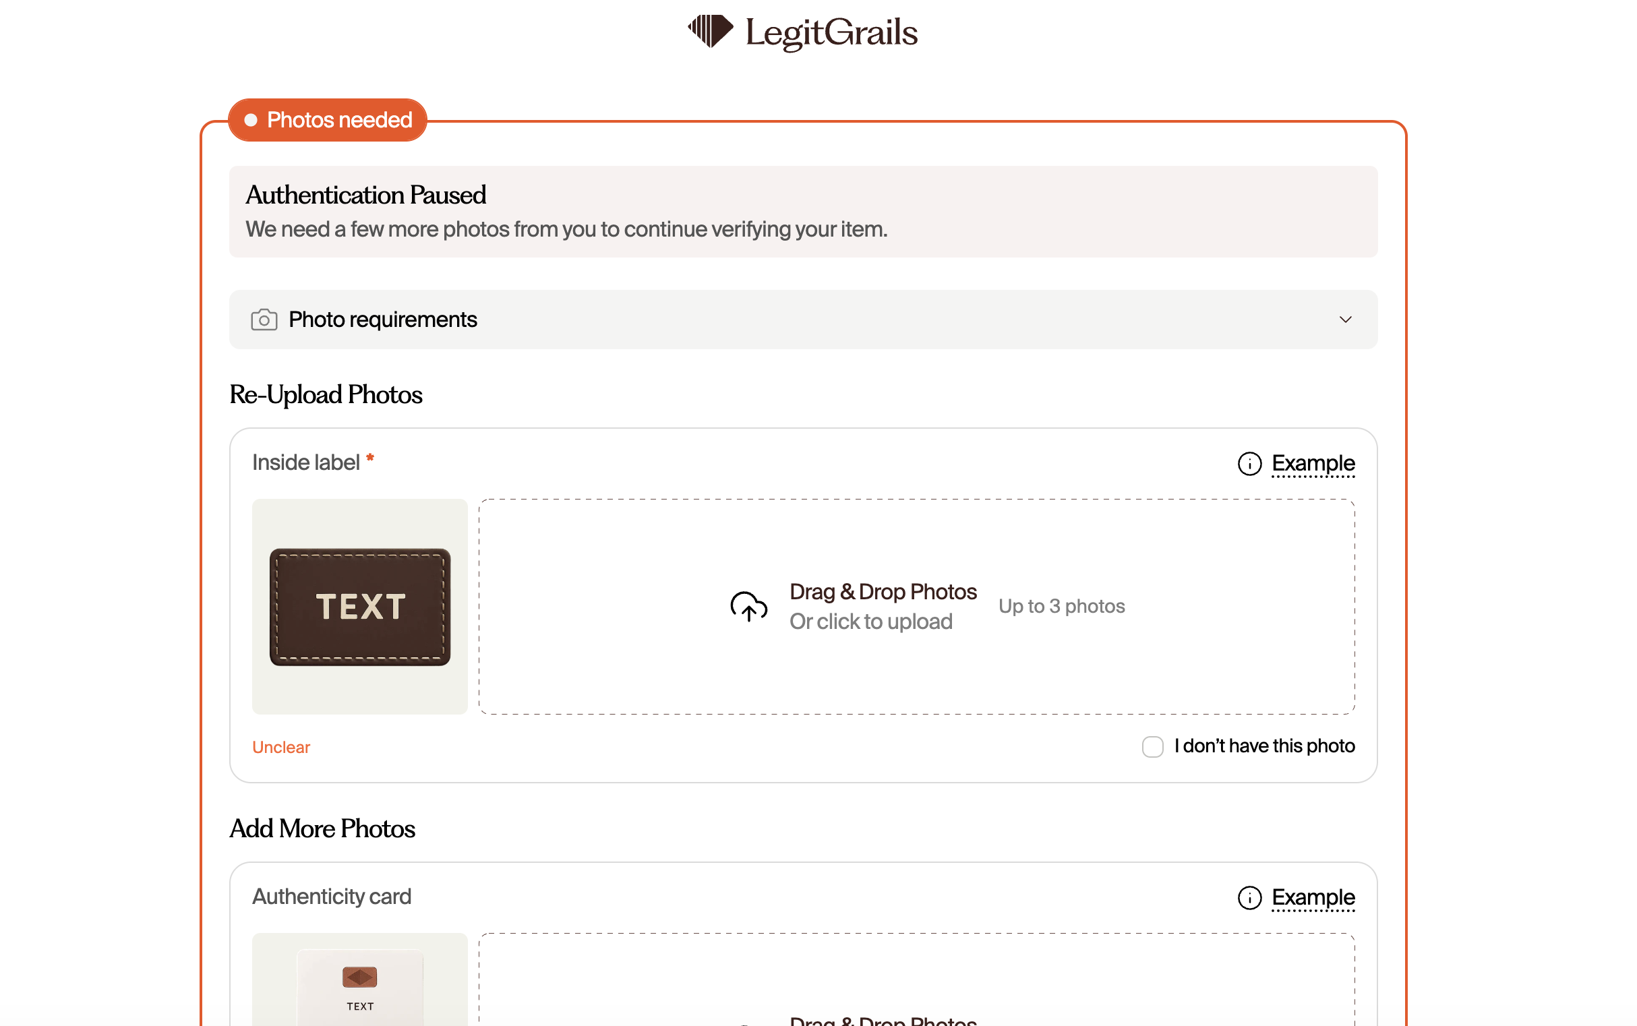Image resolution: width=1637 pixels, height=1026 pixels.
Task: Click the white dot in Photos needed badge
Action: click(250, 120)
